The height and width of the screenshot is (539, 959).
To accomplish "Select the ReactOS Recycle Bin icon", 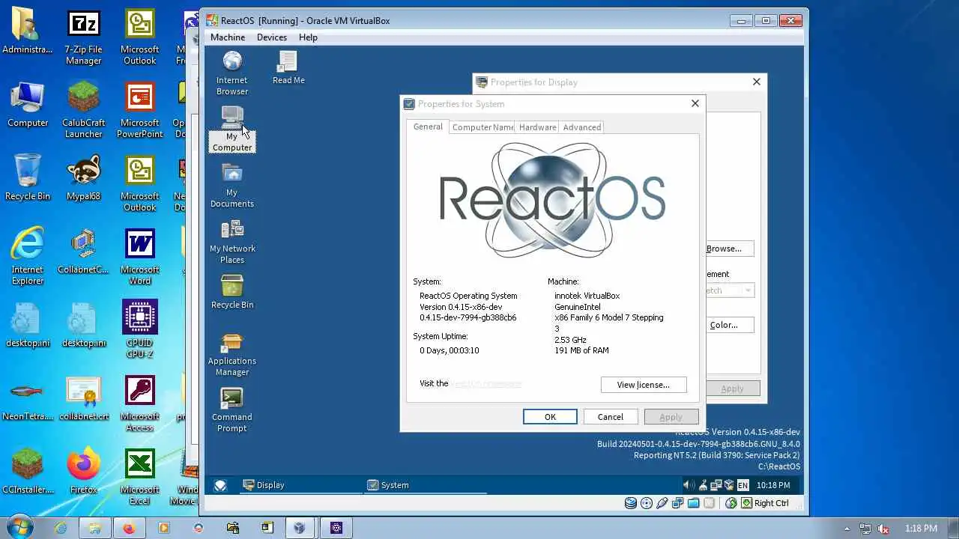I will (232, 292).
